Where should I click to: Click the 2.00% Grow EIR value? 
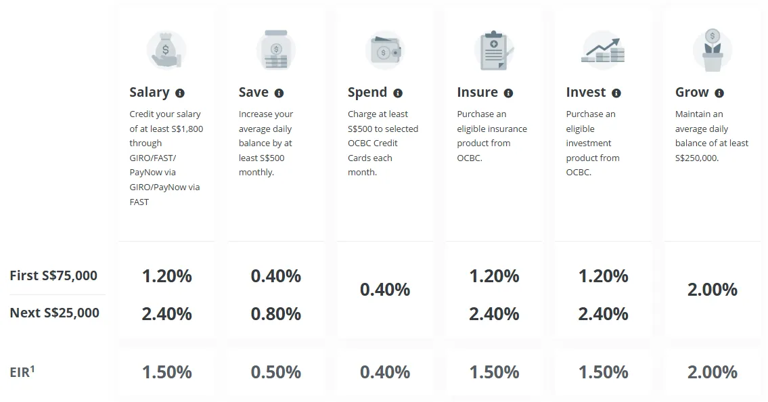[712, 372]
